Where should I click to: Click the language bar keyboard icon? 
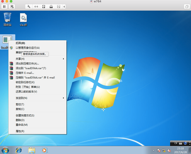tap(181, 143)
